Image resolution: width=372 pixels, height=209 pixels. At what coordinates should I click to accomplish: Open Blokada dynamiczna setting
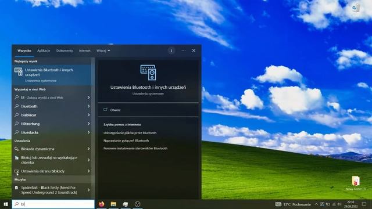(x=52, y=149)
